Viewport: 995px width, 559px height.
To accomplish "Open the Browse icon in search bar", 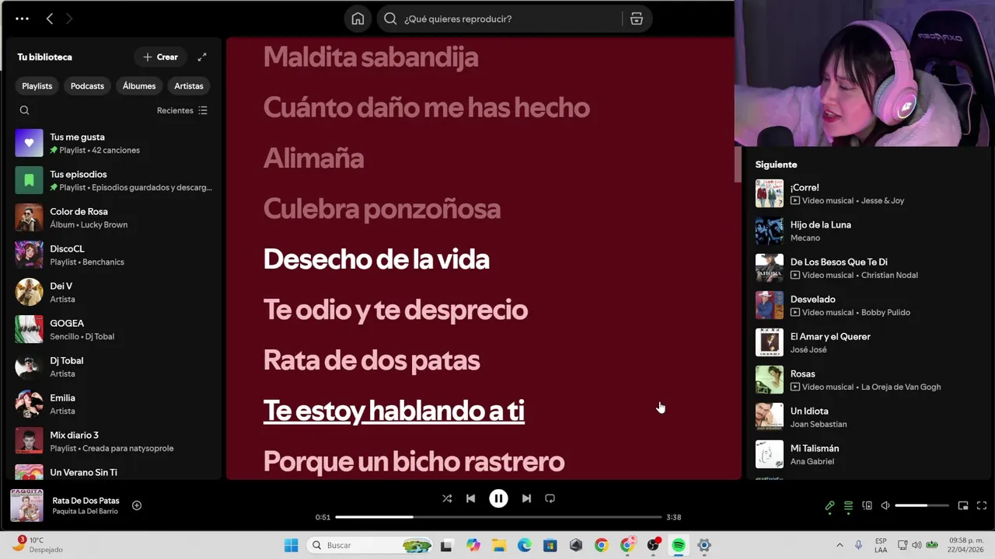I will [637, 19].
